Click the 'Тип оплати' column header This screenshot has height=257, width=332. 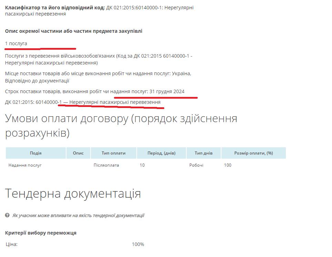(114, 153)
